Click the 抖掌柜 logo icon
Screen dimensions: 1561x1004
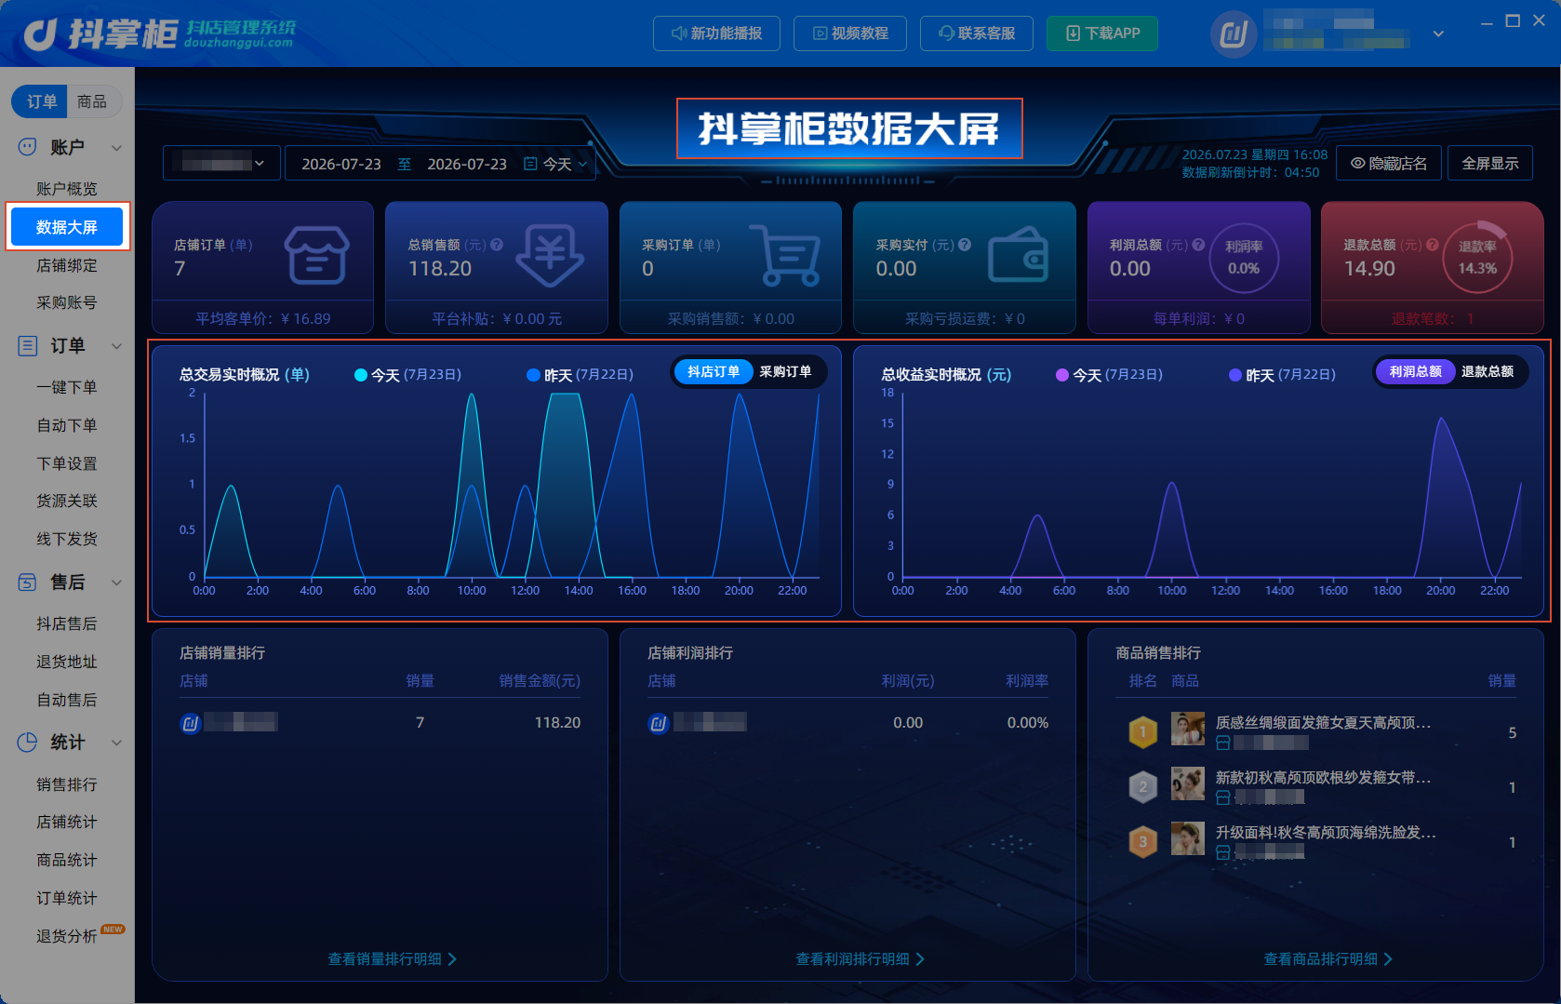[x=40, y=33]
